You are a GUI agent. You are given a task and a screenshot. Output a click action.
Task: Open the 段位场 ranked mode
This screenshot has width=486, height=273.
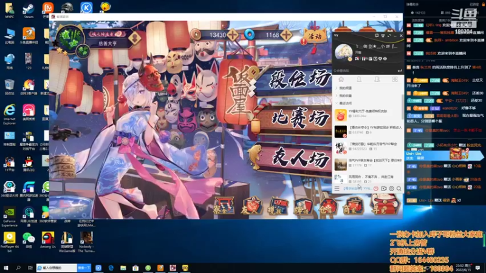click(296, 80)
